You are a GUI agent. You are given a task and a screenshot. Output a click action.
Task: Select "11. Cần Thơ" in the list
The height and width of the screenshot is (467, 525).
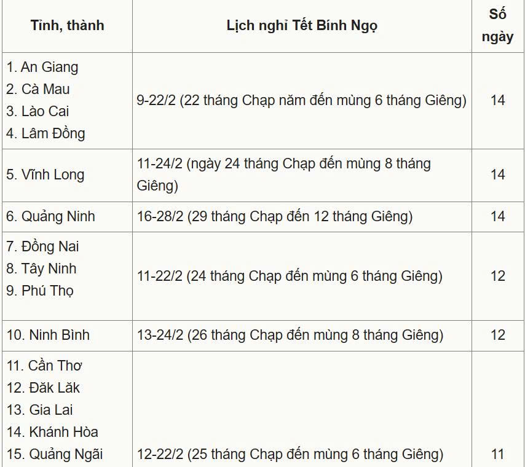point(44,366)
